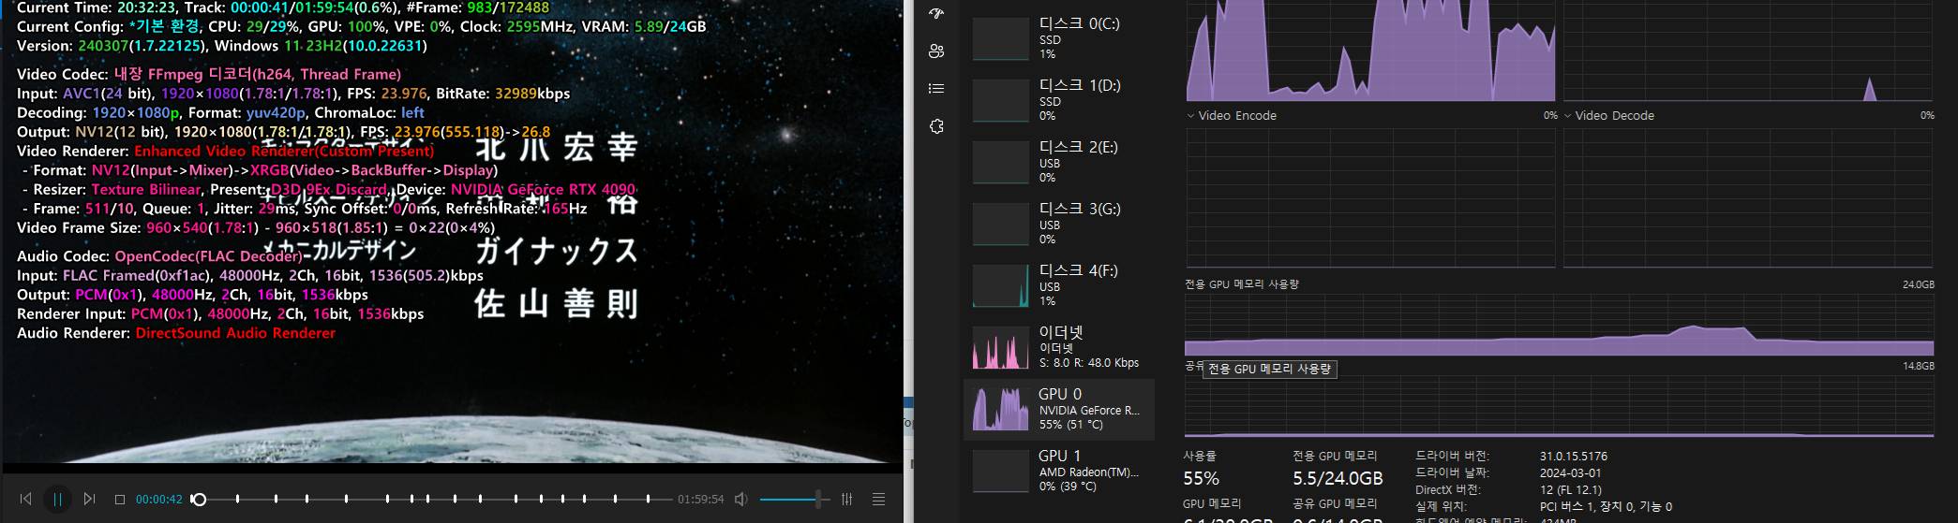This screenshot has width=1958, height=523.
Task: Skip to next track in player
Action: tap(89, 500)
